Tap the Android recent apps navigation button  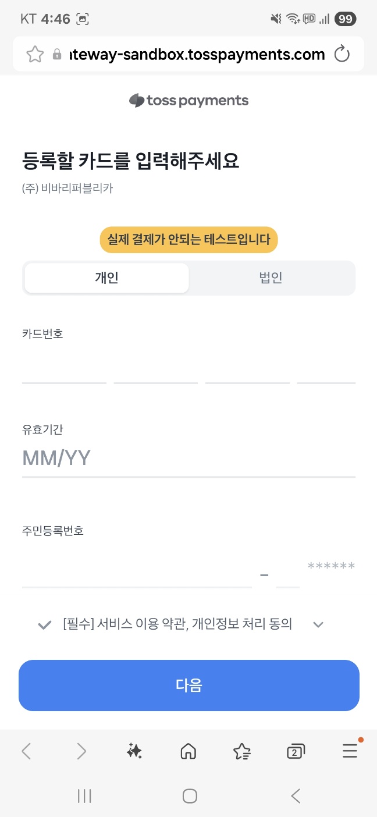(x=84, y=796)
